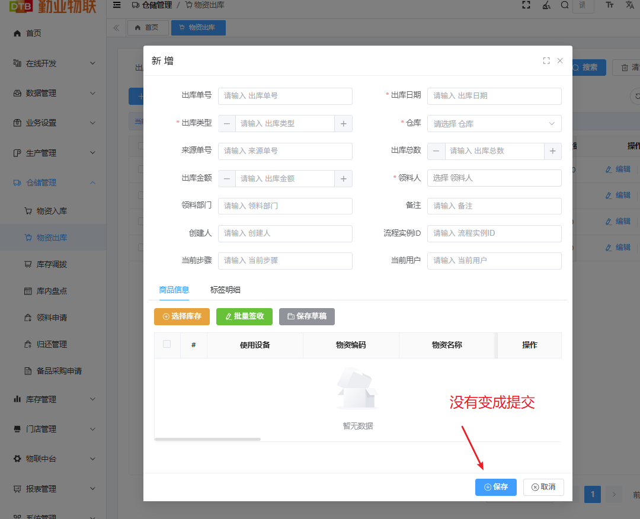Click the double-chevron tabs scroll-left icon

tap(116, 28)
